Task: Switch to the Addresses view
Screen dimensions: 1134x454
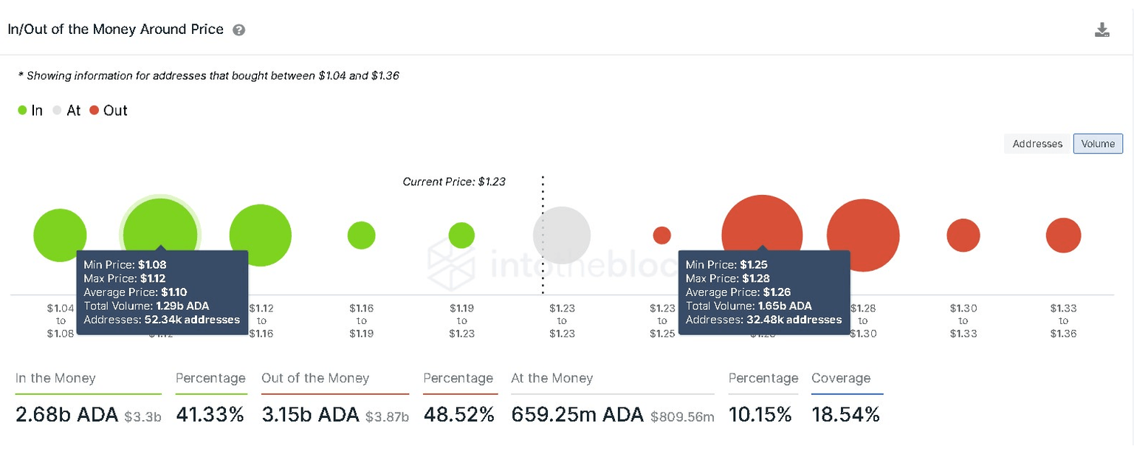Action: point(1037,144)
